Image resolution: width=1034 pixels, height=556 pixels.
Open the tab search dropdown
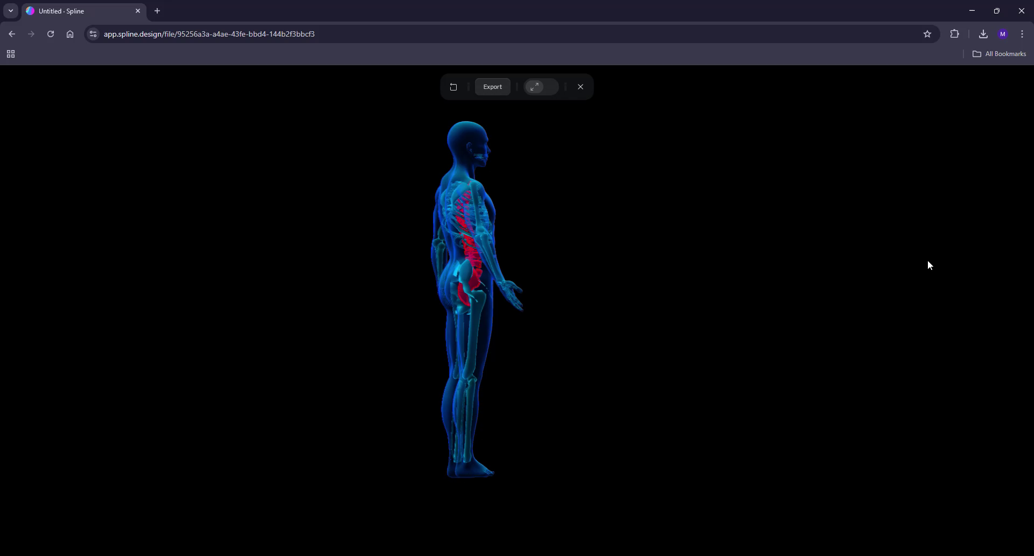10,11
